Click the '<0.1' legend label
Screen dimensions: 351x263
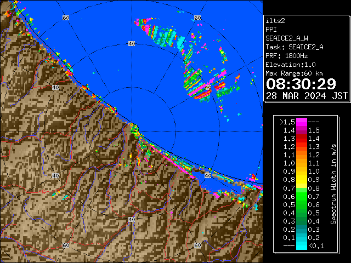tap(316, 246)
